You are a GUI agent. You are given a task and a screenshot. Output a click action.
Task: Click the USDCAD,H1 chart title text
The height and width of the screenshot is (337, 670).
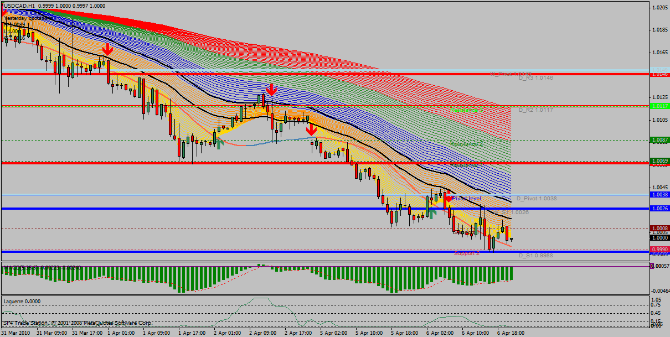pyautogui.click(x=20, y=5)
